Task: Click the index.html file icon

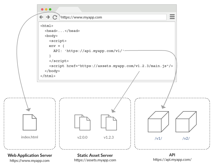Action: coord(30,122)
